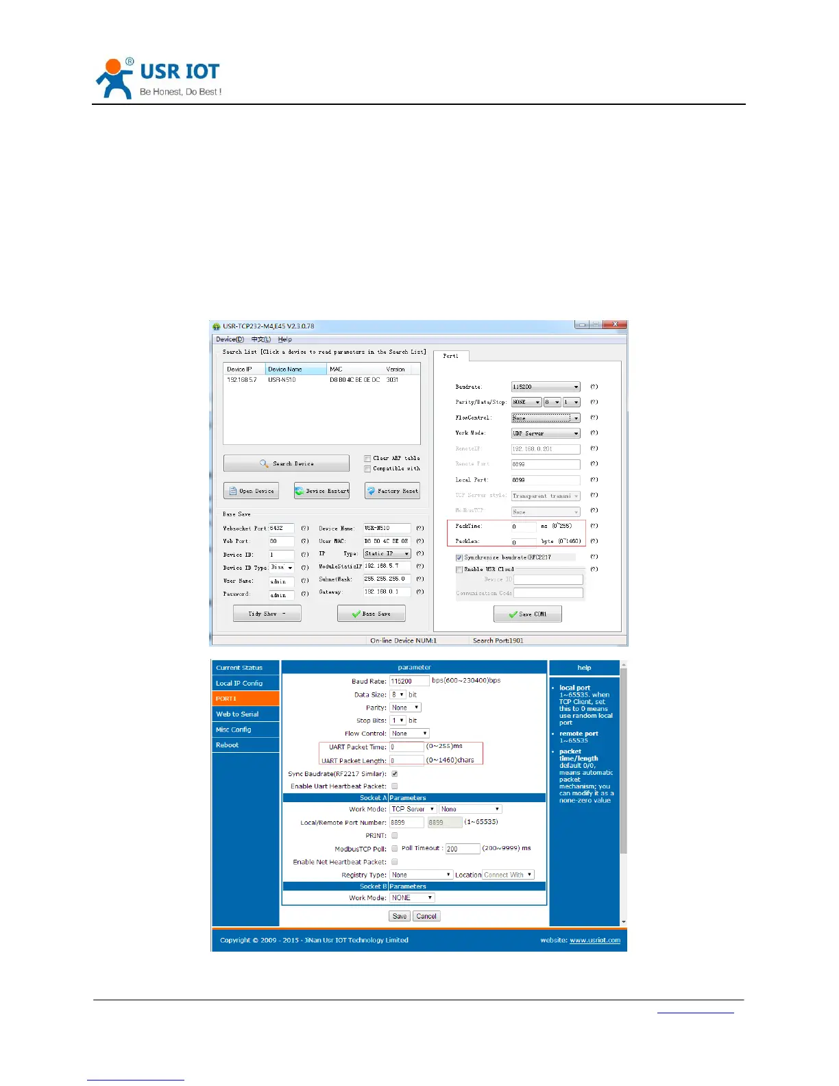
Task: Enable the ModbusTCP Poll checkbox
Action: click(x=394, y=849)
